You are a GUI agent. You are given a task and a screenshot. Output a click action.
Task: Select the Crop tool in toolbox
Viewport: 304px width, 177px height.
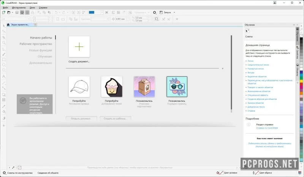click(x=4, y=37)
